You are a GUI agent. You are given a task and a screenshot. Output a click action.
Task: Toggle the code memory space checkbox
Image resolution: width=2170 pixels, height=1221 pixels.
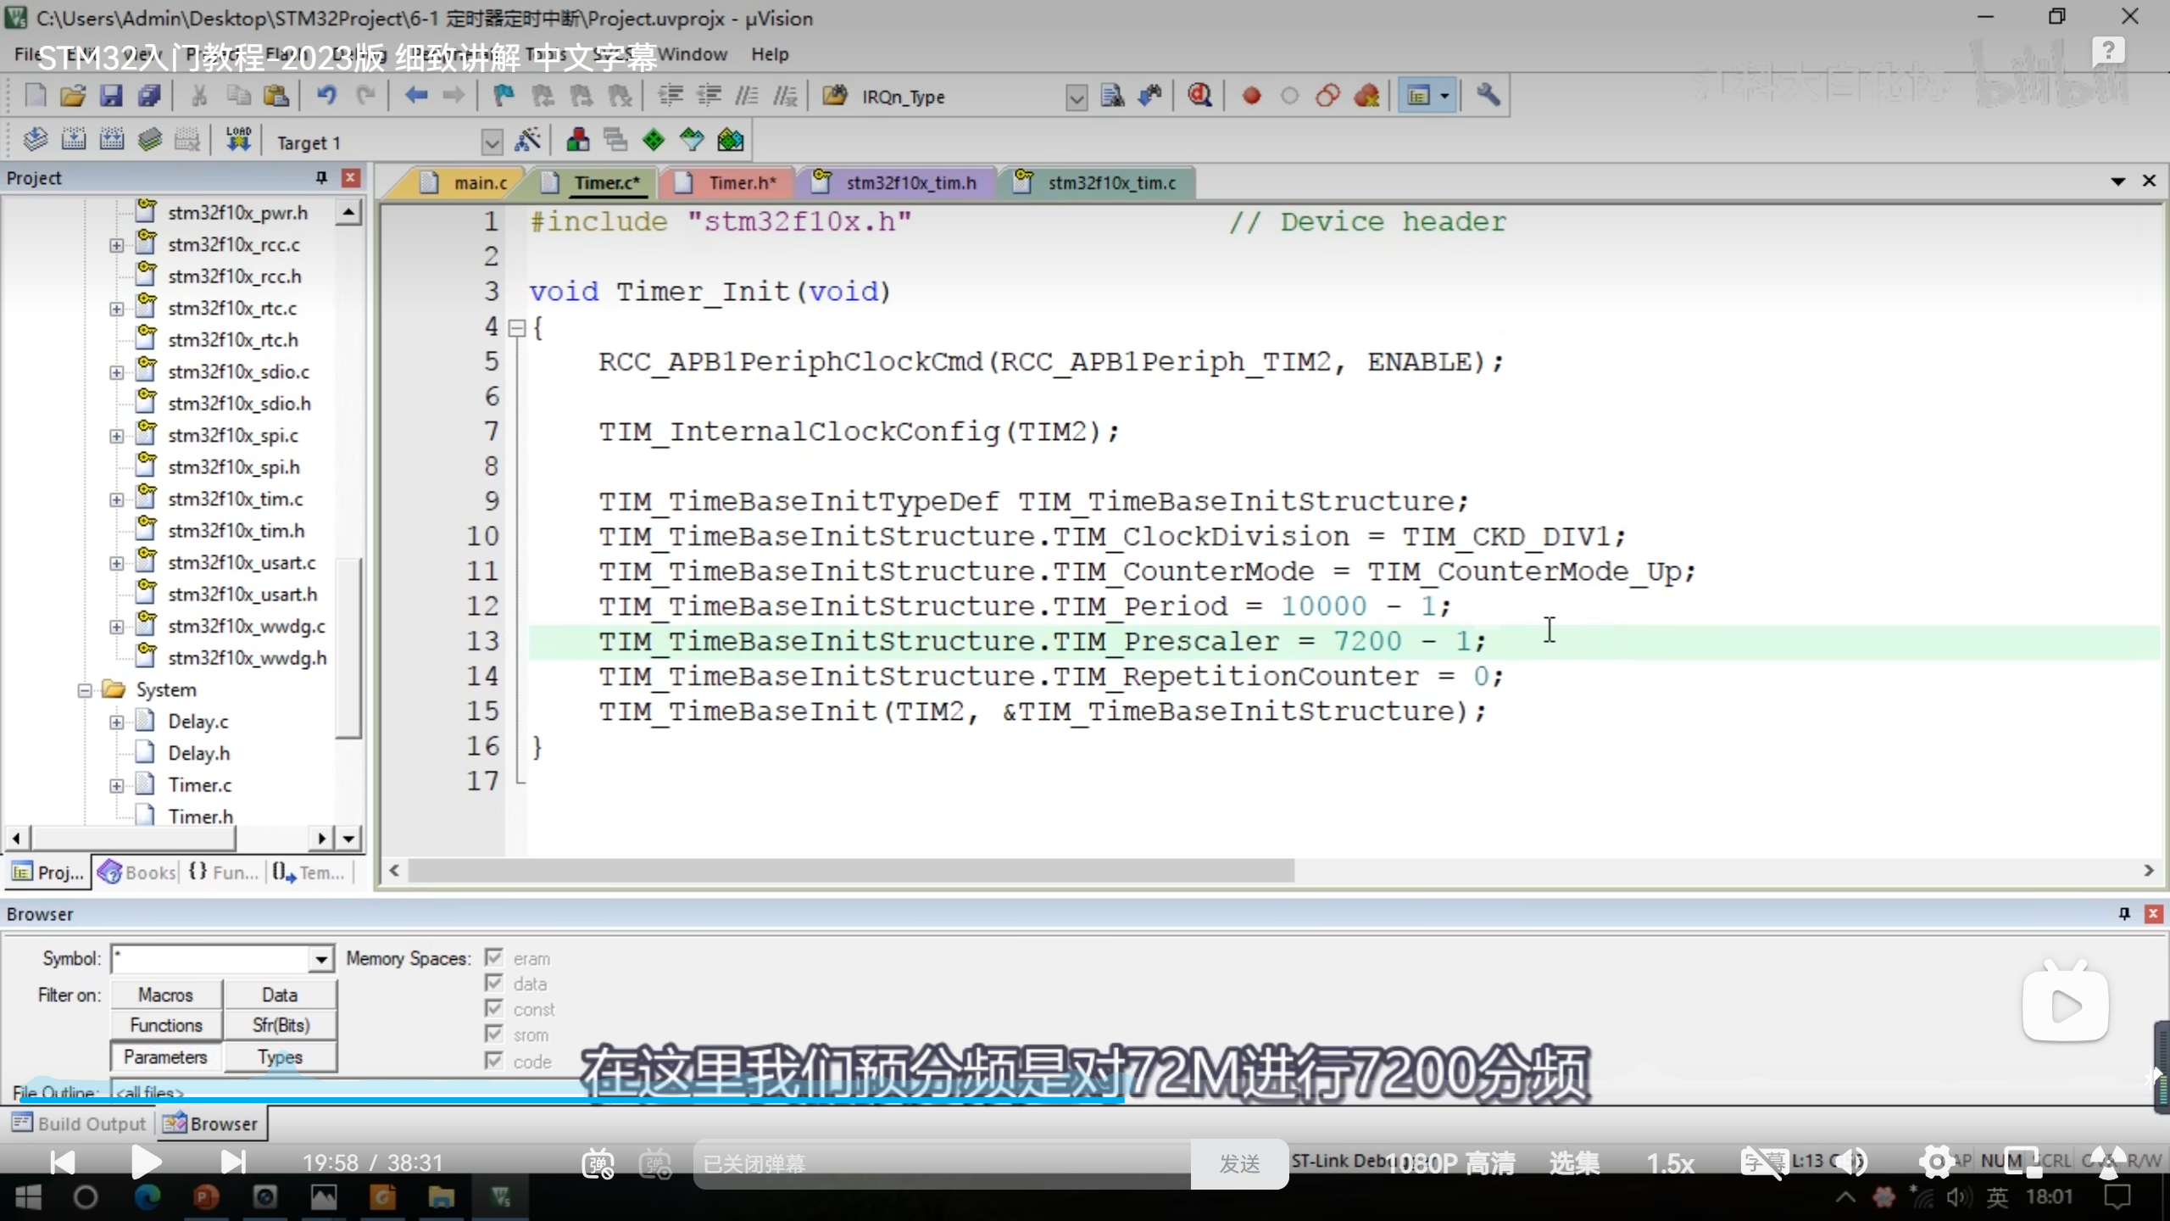point(494,1061)
